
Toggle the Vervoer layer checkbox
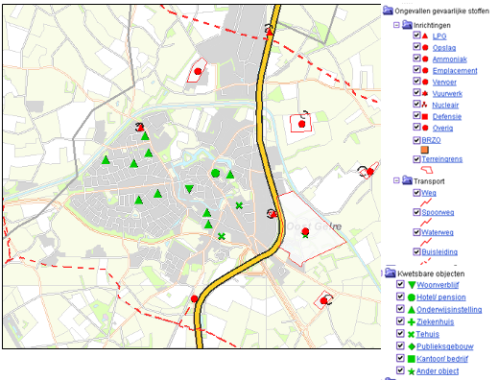coord(416,82)
